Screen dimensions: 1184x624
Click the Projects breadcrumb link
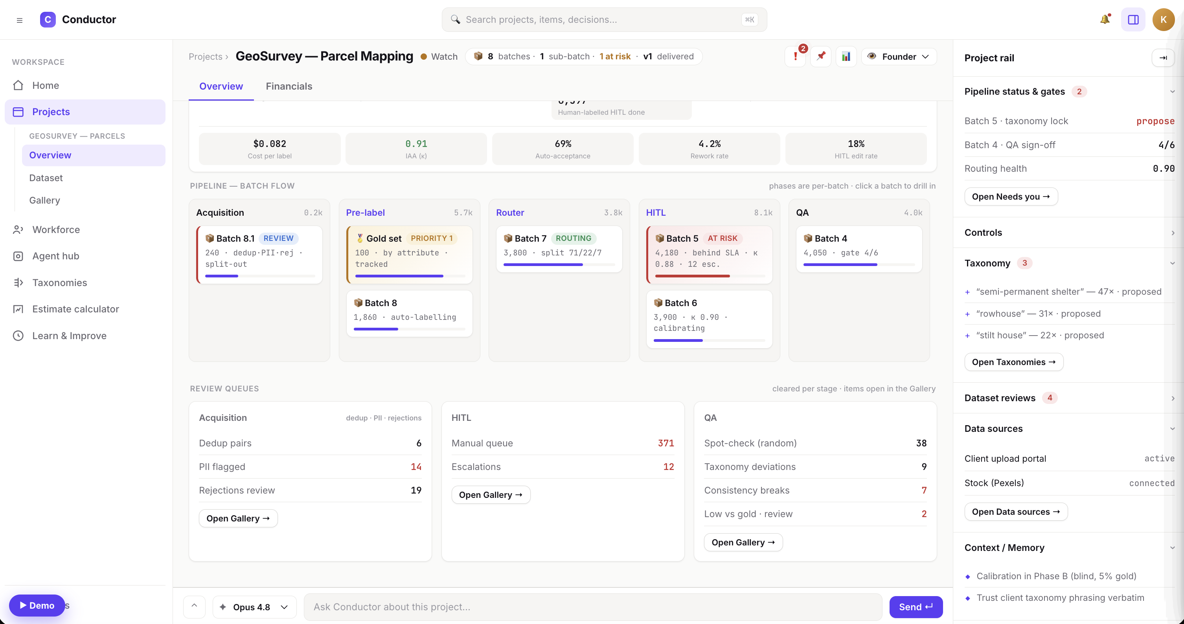[206, 57]
